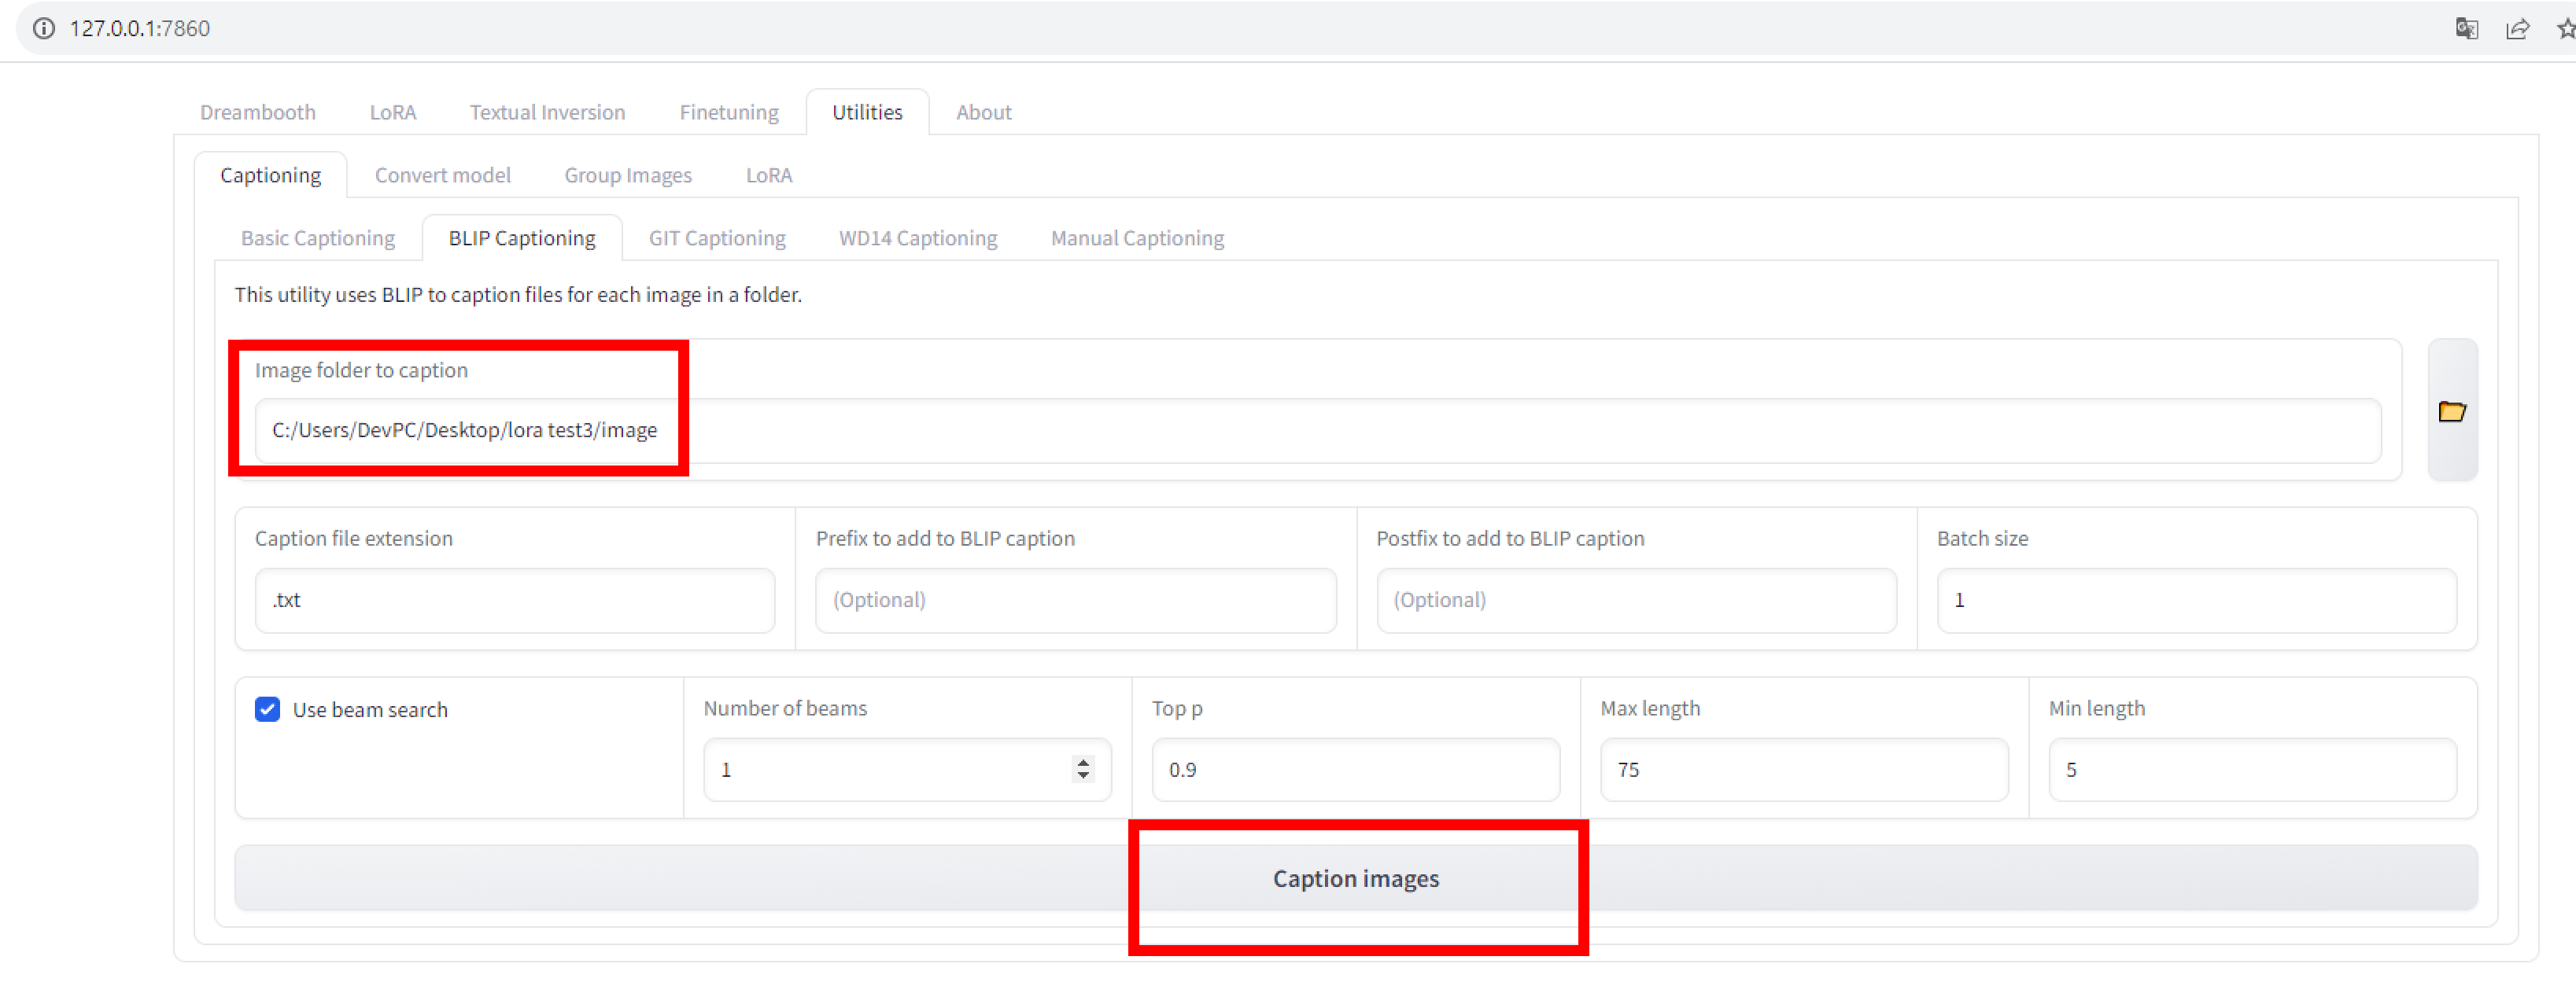Open folder browser icon for image folder
The image size is (2576, 986).
[2452, 410]
